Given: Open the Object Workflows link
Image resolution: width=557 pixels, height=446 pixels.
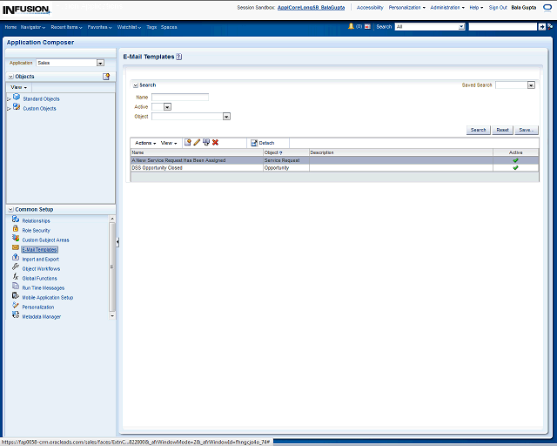Looking at the screenshot, I should (41, 269).
